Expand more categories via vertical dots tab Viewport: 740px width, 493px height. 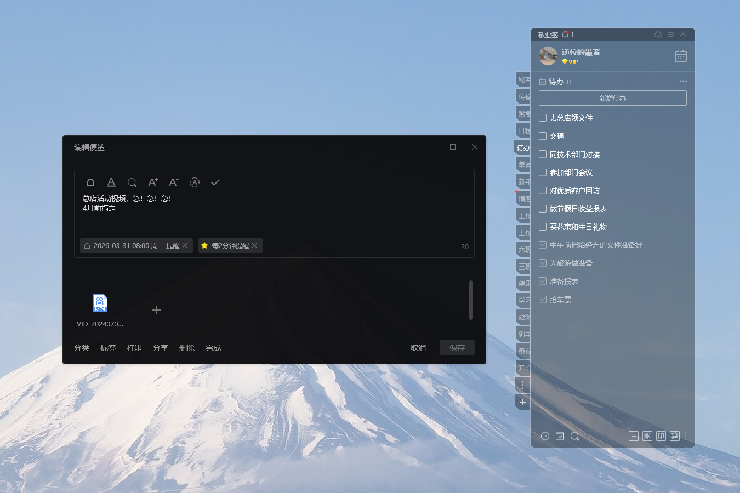pyautogui.click(x=522, y=385)
